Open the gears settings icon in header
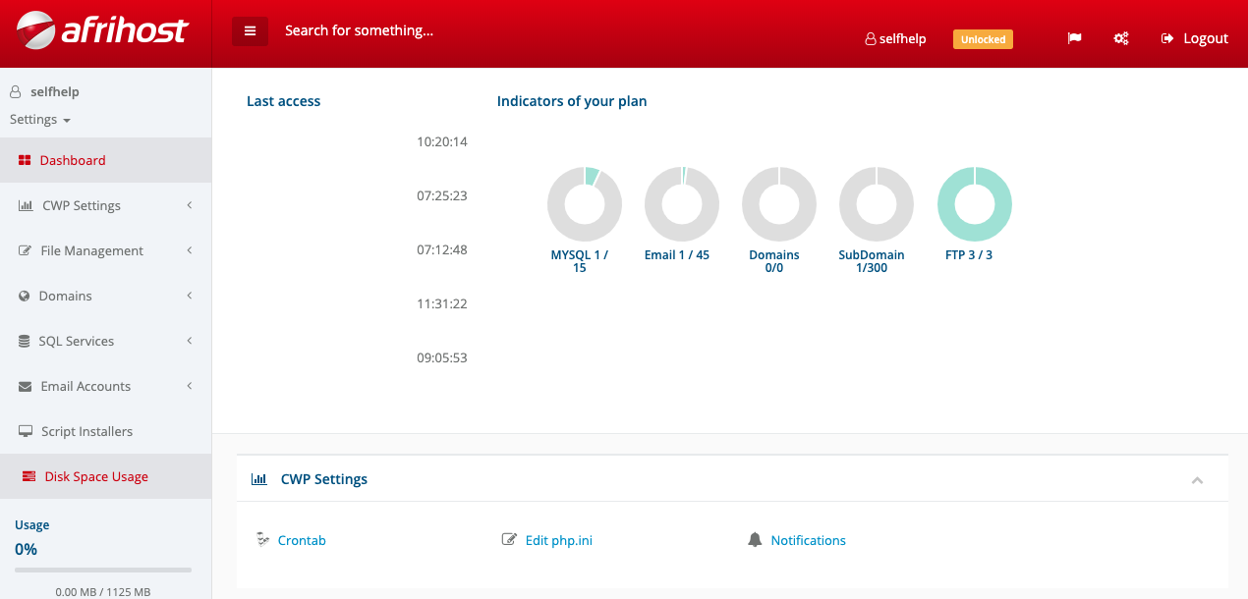 pyautogui.click(x=1120, y=38)
